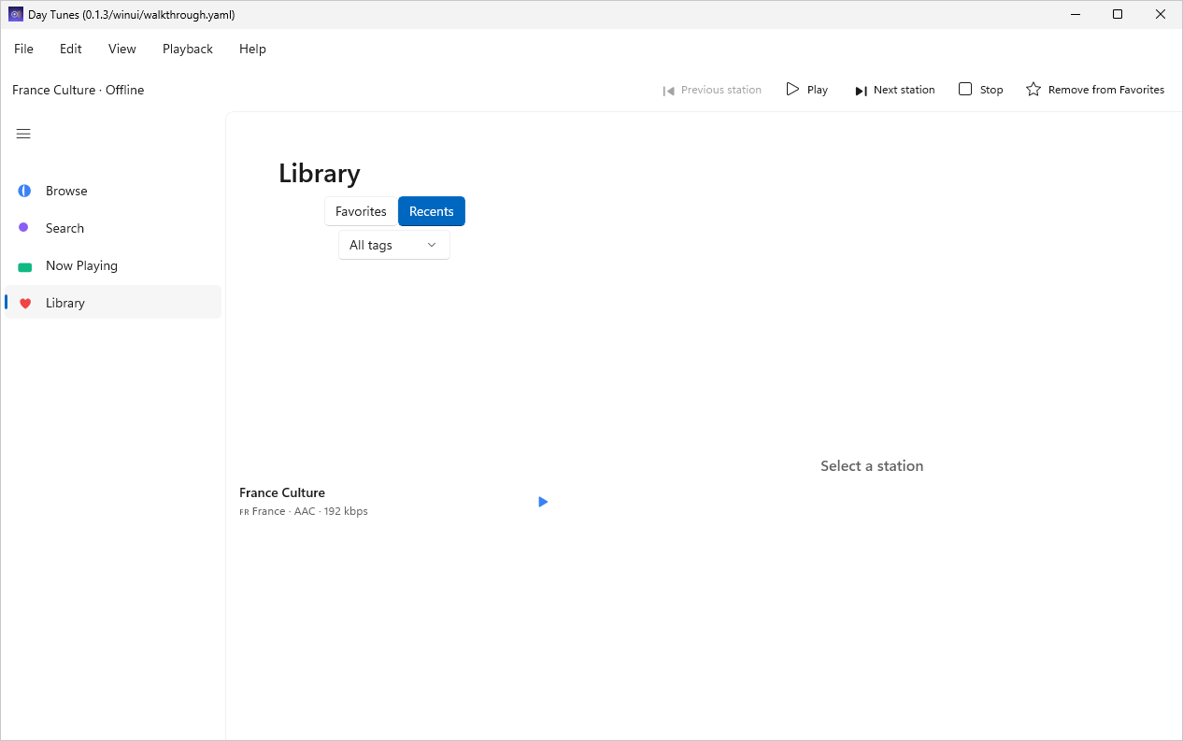Viewport: 1183px width, 741px height.
Task: Expand the All tags dropdown
Action: pyautogui.click(x=394, y=245)
